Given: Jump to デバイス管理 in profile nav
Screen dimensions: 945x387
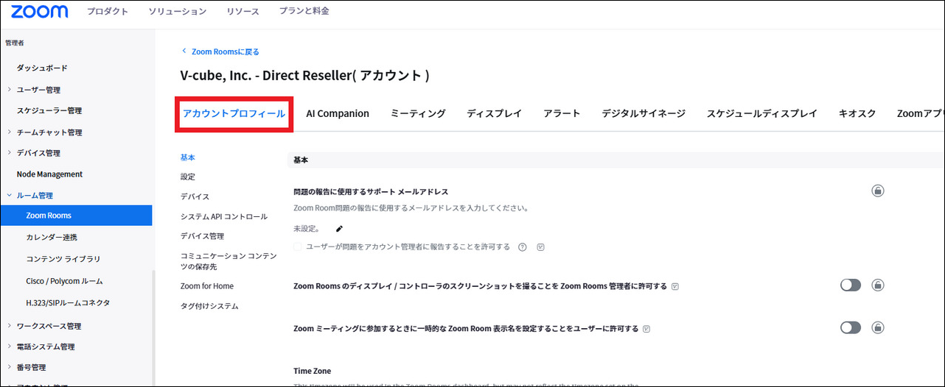Looking at the screenshot, I should click(202, 236).
